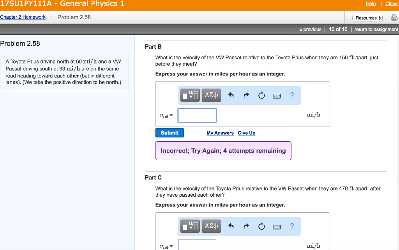Reset the Part C answer field
The image size is (399, 250).
coord(261,226)
